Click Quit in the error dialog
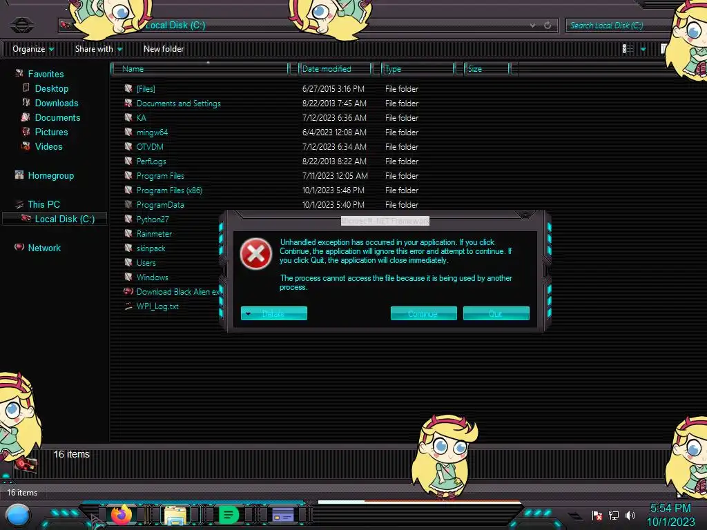Viewport: 707px width, 530px height. (496, 314)
